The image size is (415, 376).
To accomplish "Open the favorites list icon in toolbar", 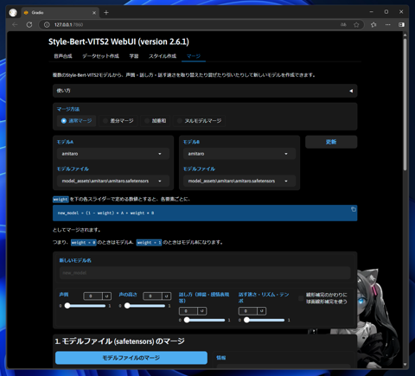I will [373, 25].
